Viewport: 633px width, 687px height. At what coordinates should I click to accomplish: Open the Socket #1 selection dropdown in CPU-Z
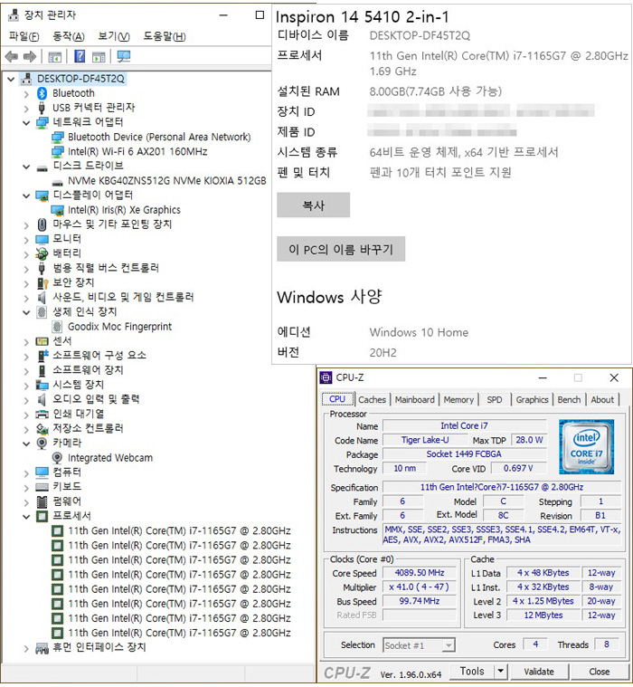point(449,645)
